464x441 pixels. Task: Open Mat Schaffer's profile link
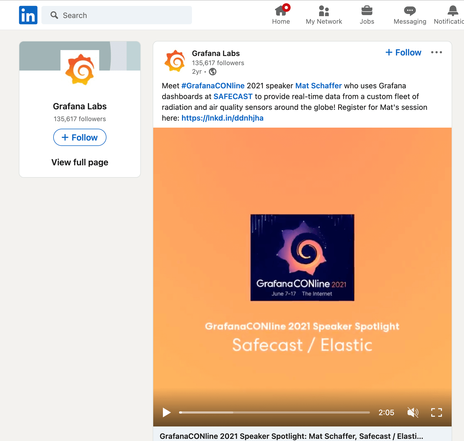318,86
